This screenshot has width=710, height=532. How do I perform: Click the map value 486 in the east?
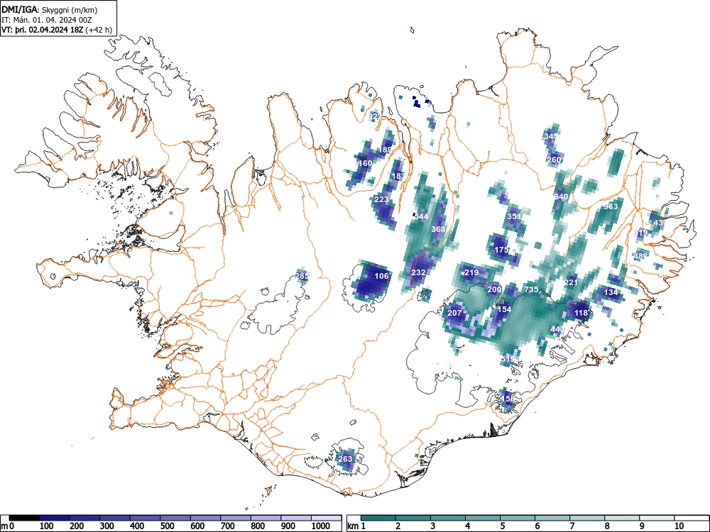tap(640, 256)
